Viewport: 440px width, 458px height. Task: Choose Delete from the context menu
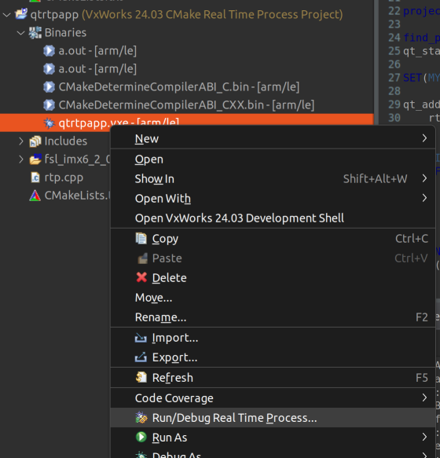tap(273, 278)
